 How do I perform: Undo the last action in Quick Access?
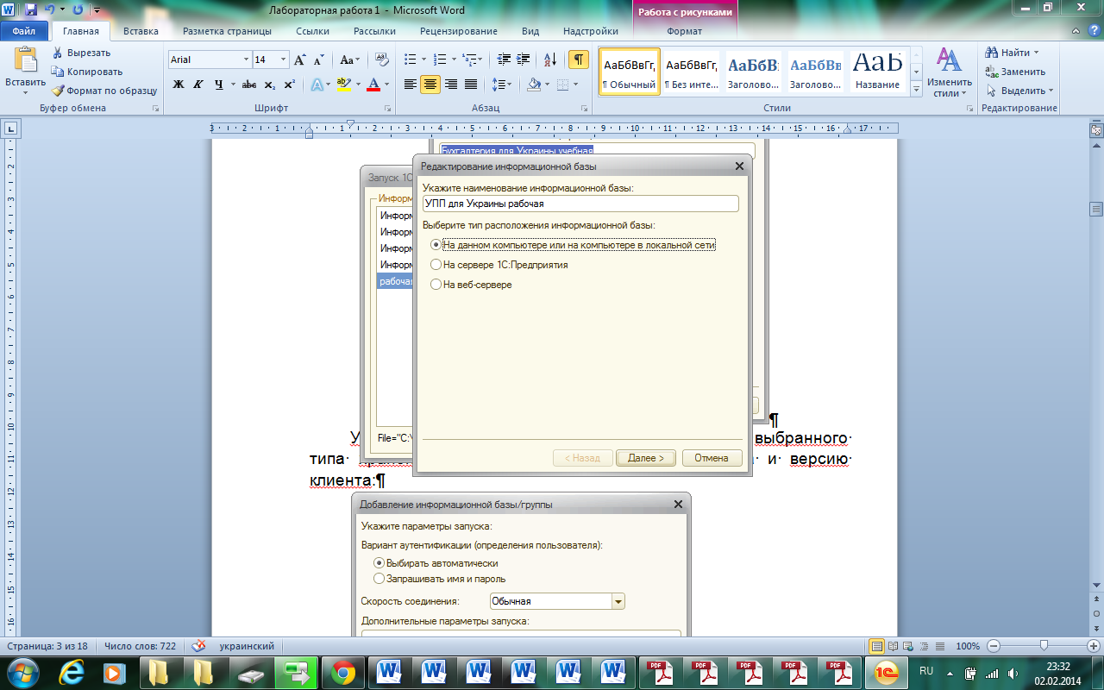[x=50, y=10]
